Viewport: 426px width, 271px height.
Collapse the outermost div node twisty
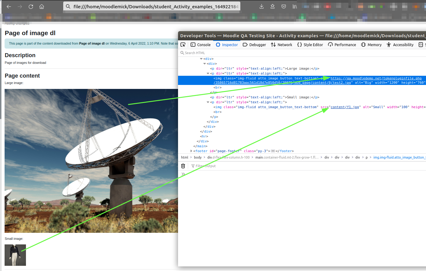[x=201, y=59]
